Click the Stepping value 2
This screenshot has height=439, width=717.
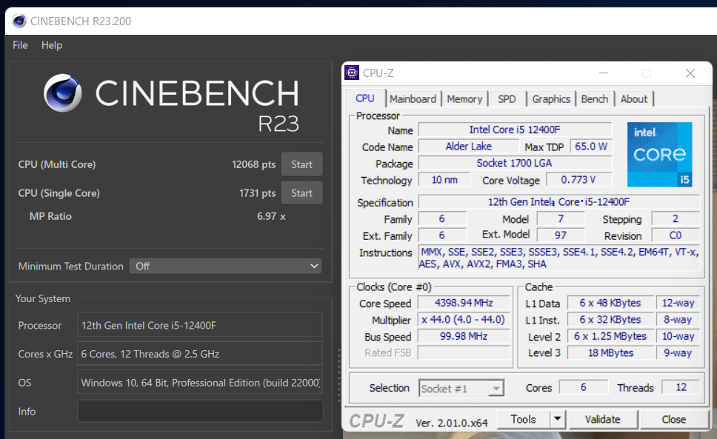(x=676, y=219)
